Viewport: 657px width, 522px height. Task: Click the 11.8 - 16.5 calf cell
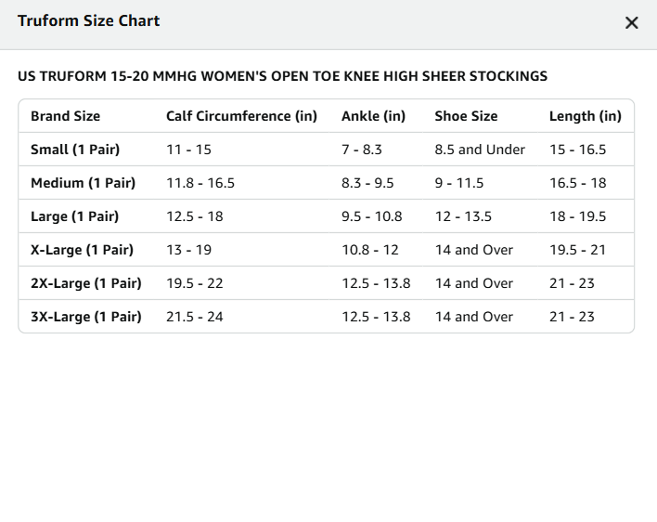pyautogui.click(x=200, y=183)
